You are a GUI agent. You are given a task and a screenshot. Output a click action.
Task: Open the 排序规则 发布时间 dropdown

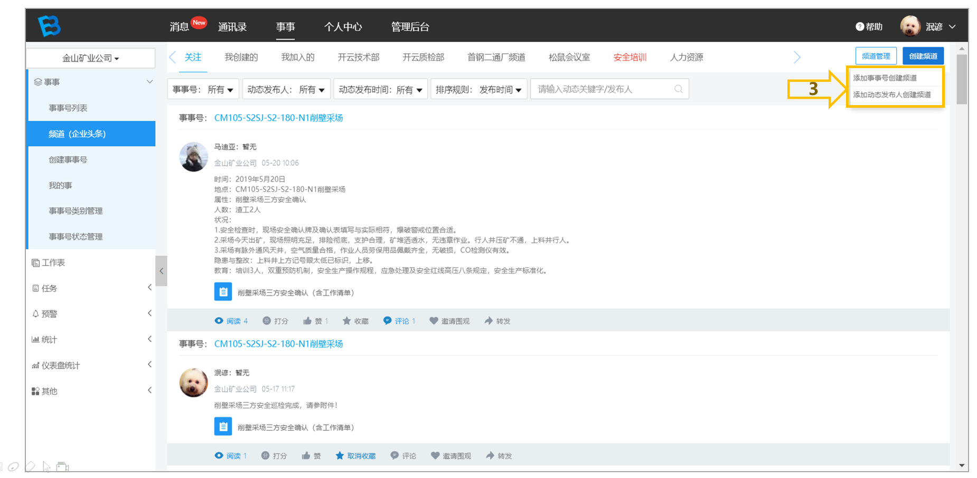click(x=479, y=89)
